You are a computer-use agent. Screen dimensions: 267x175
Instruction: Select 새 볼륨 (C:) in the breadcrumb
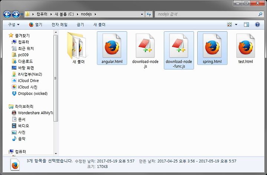pyautogui.click(x=64, y=14)
